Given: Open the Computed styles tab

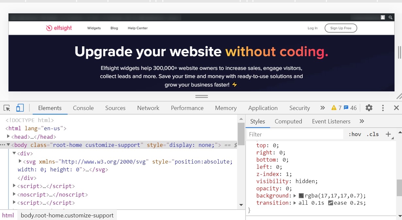Looking at the screenshot, I should [288, 121].
